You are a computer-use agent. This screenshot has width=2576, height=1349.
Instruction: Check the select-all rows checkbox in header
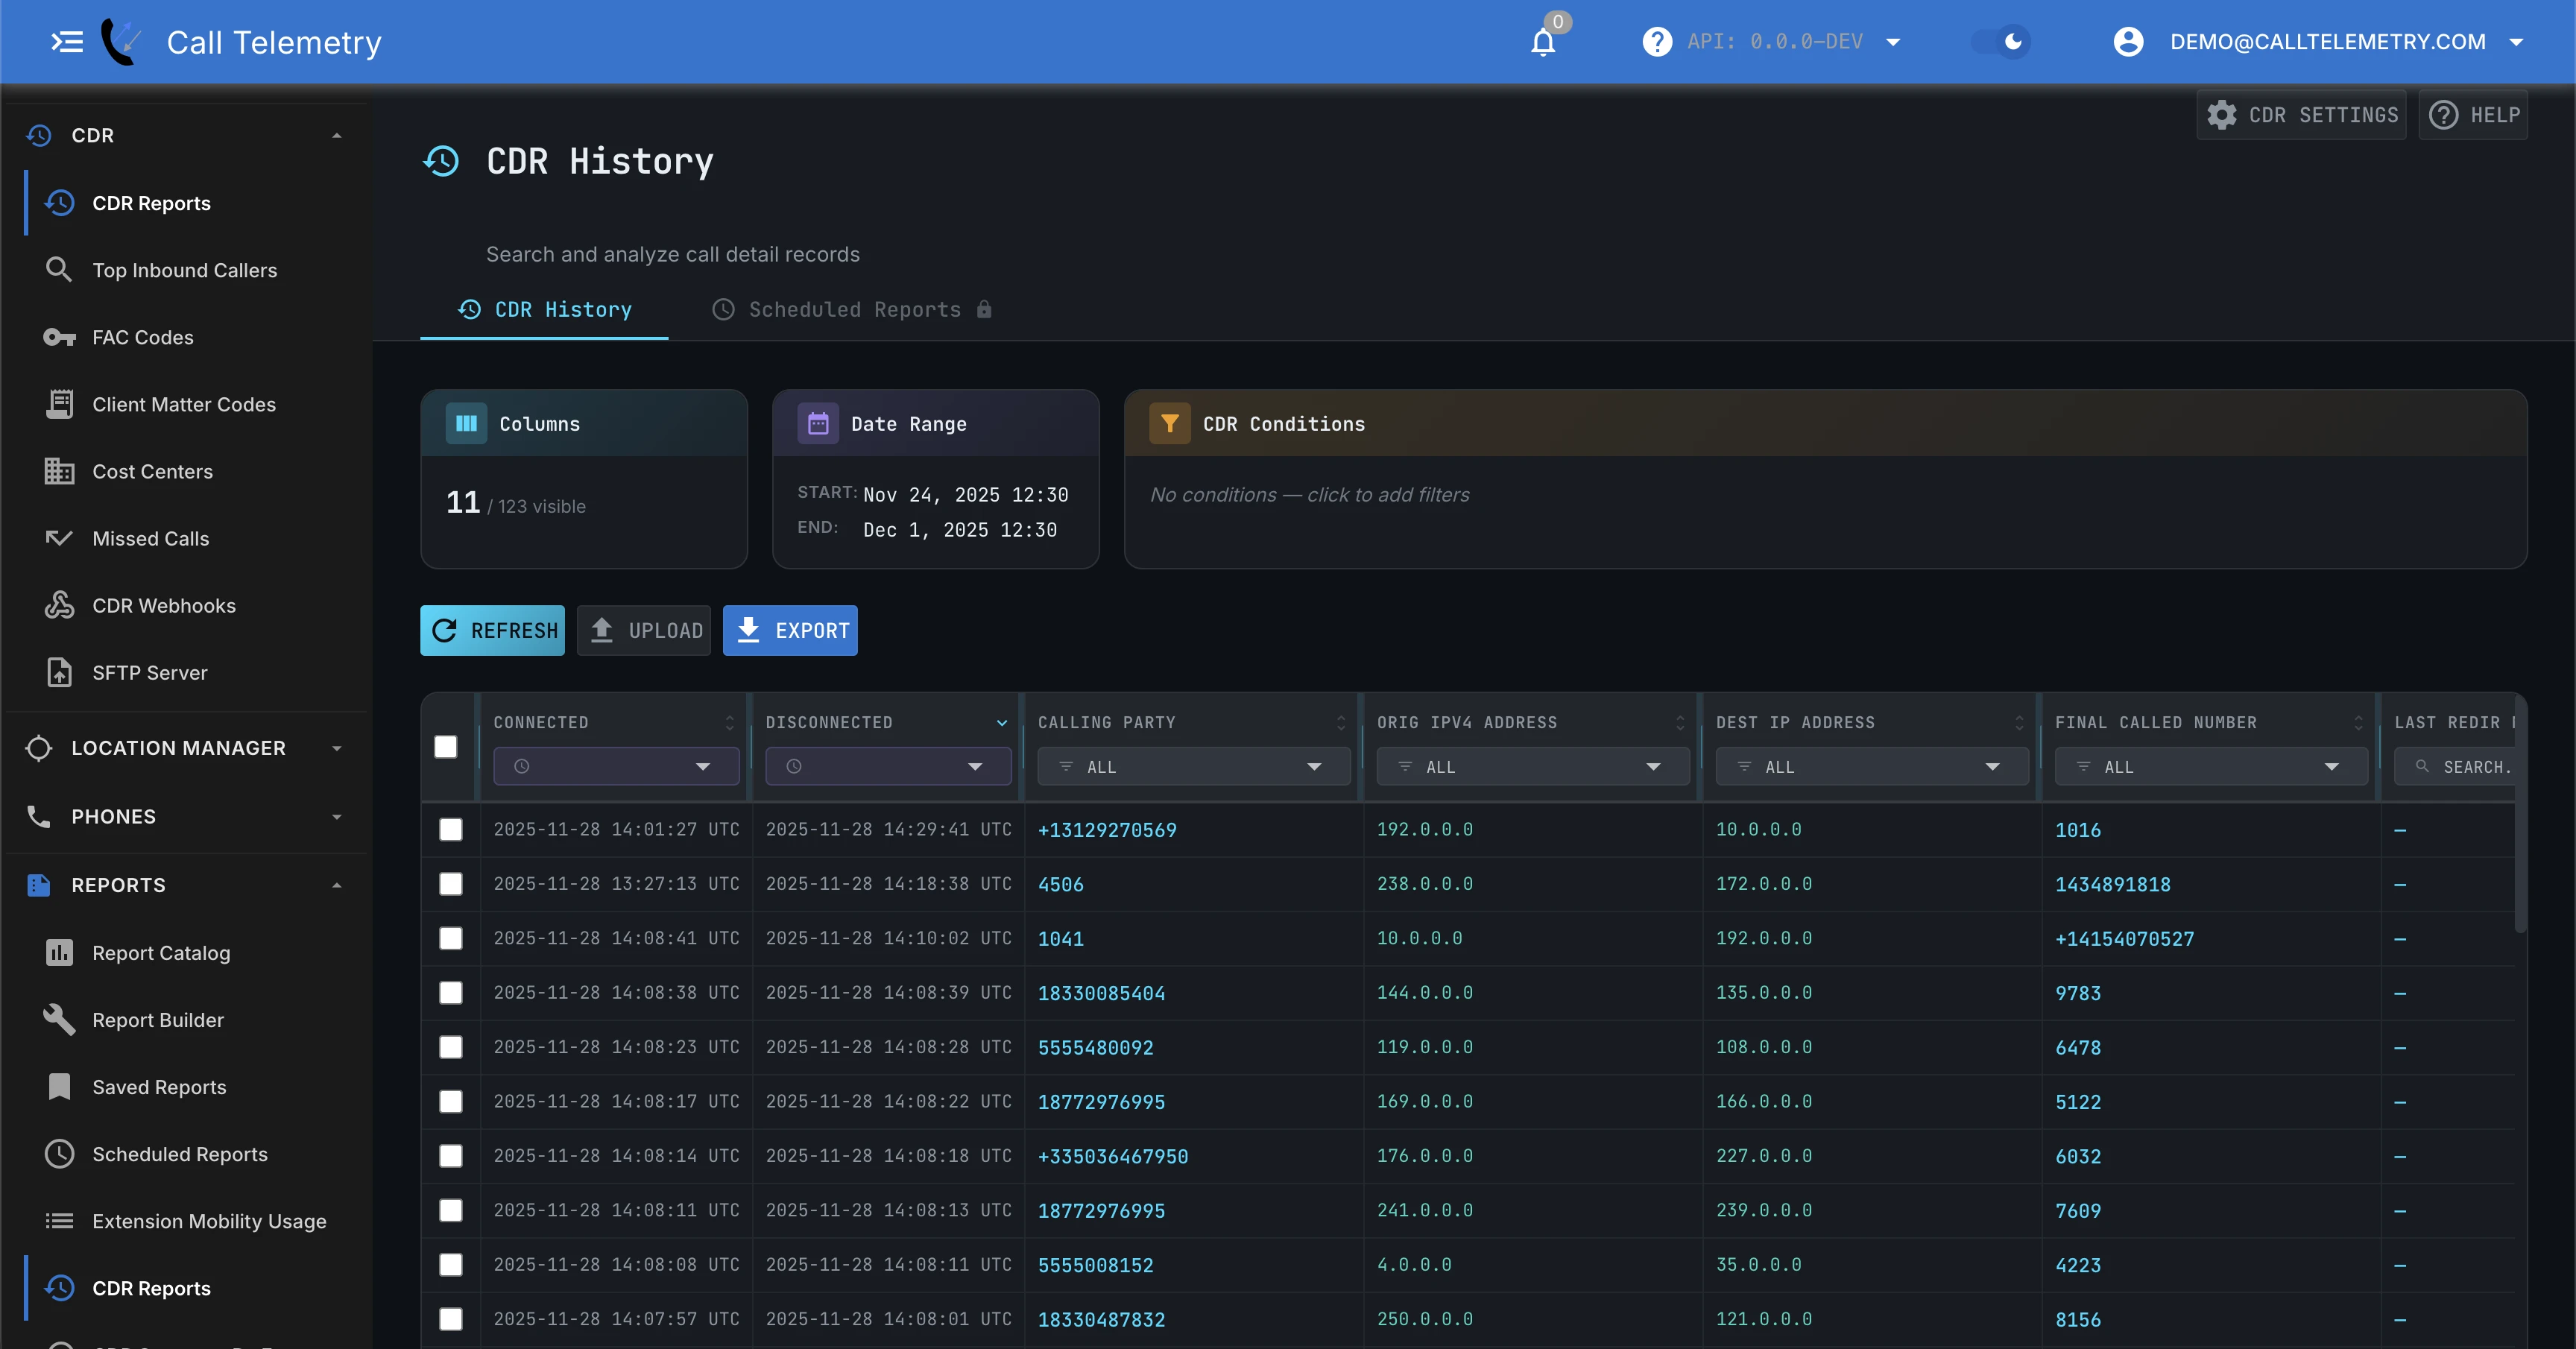446,747
